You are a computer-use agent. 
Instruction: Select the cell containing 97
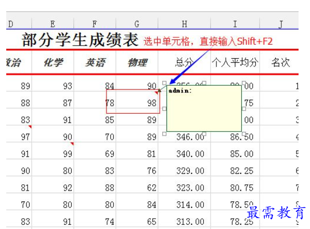tap(19, 134)
